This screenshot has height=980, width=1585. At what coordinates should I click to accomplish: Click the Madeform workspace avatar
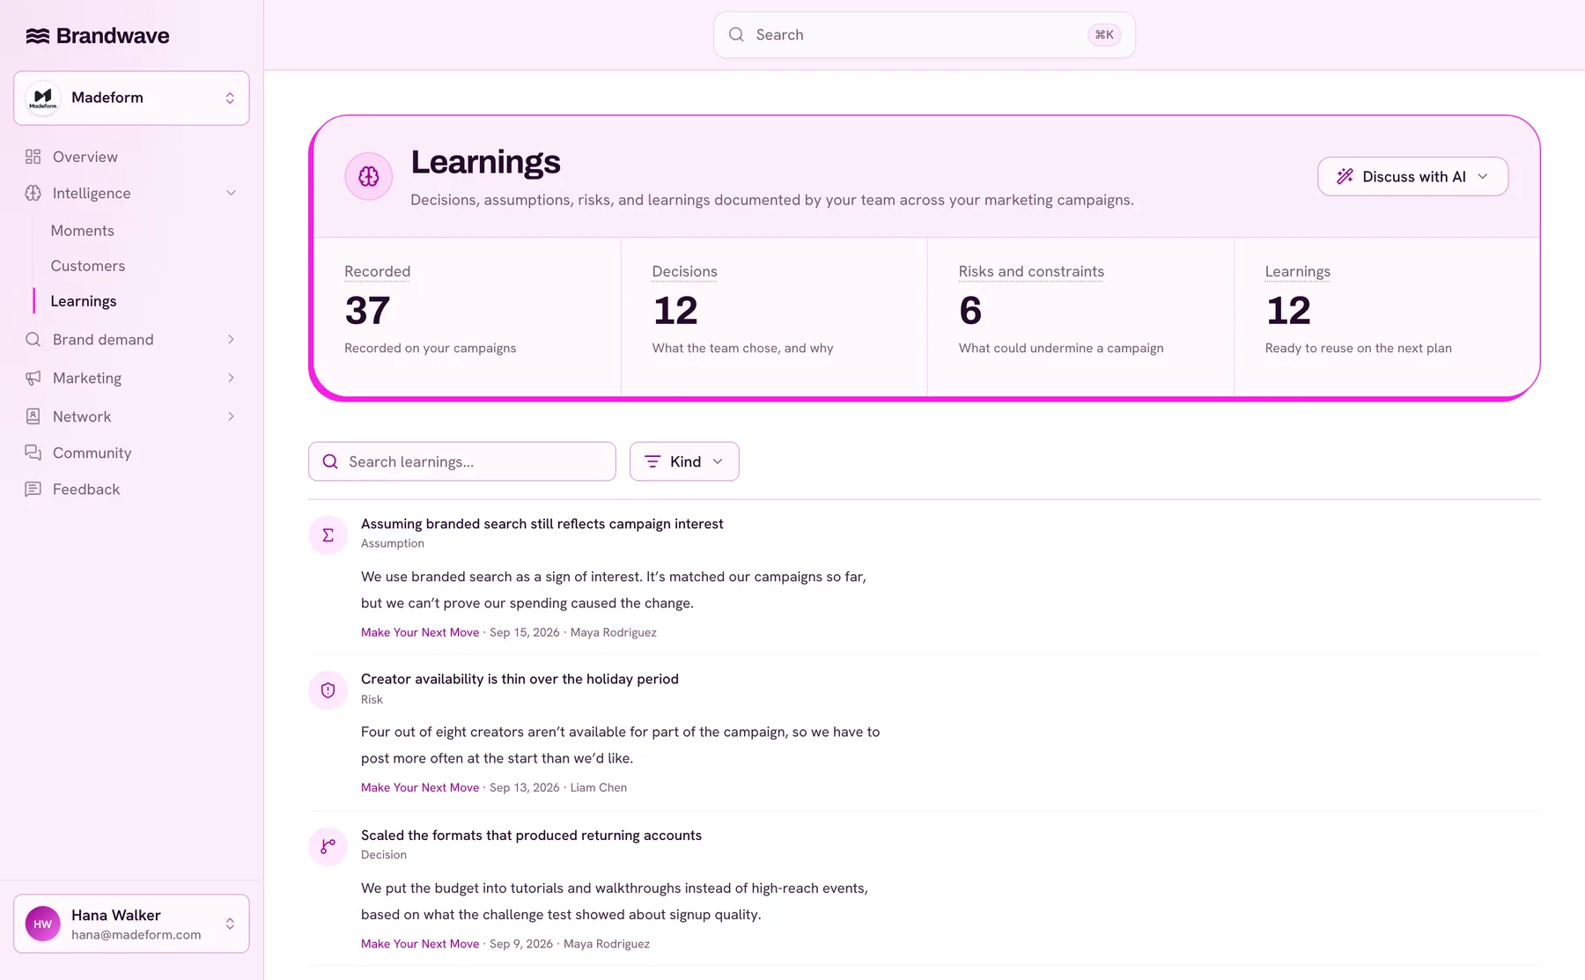pyautogui.click(x=42, y=98)
